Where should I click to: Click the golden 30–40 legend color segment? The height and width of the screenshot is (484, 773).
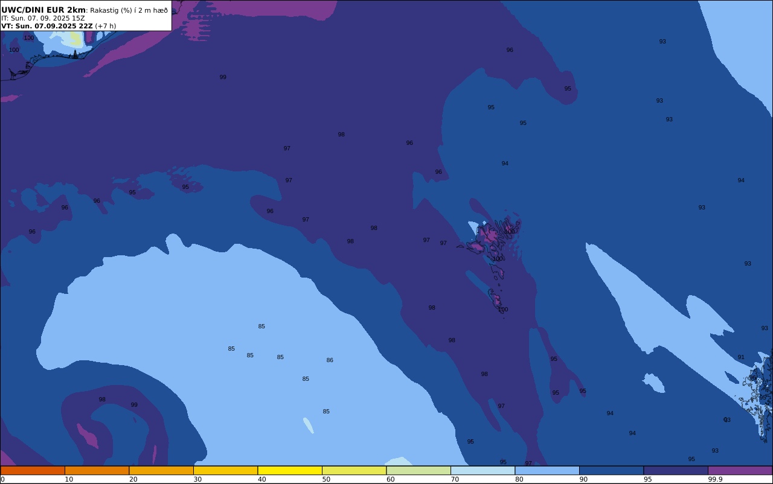(225, 470)
